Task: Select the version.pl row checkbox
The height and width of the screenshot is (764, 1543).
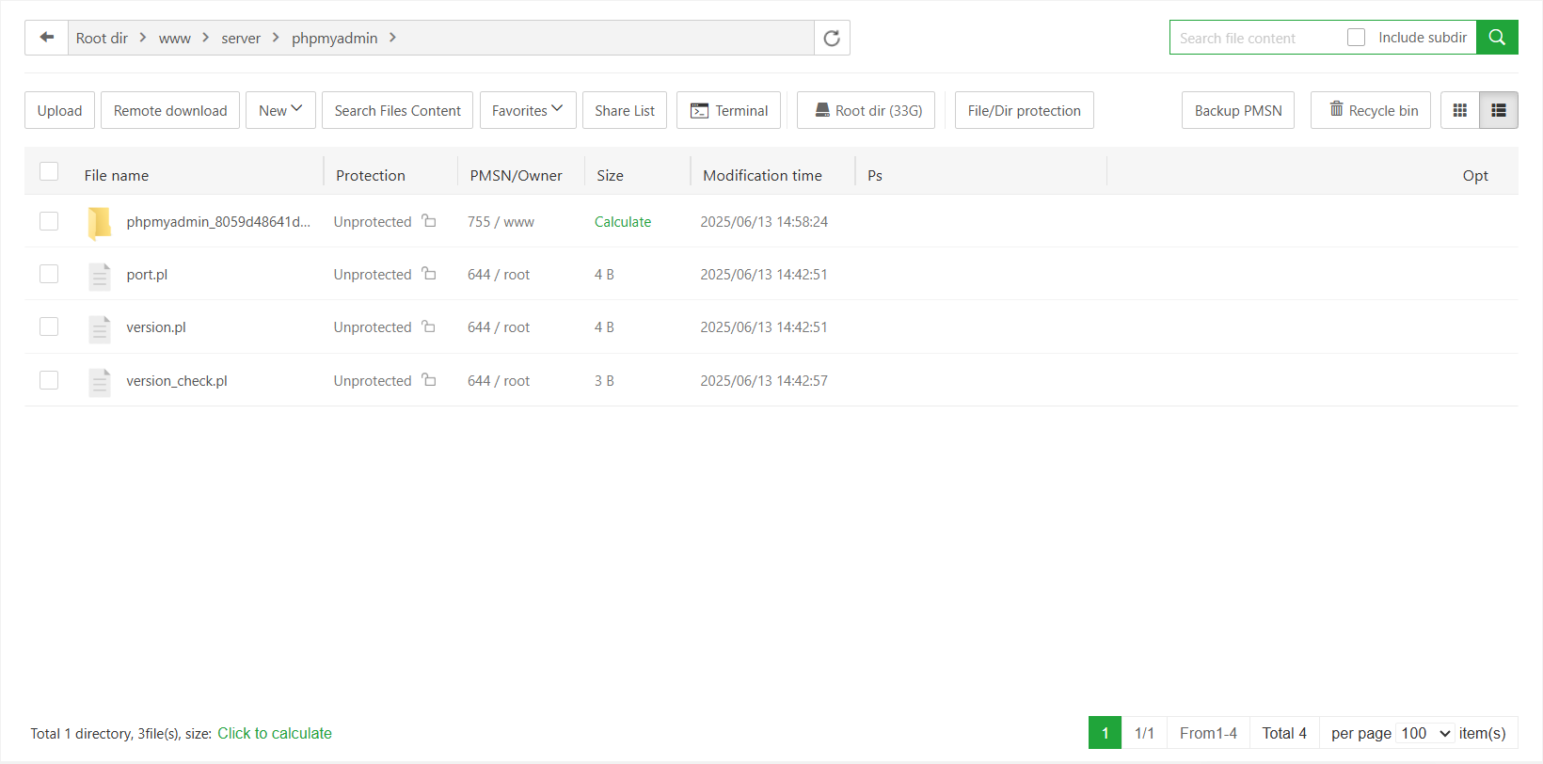Action: (49, 326)
